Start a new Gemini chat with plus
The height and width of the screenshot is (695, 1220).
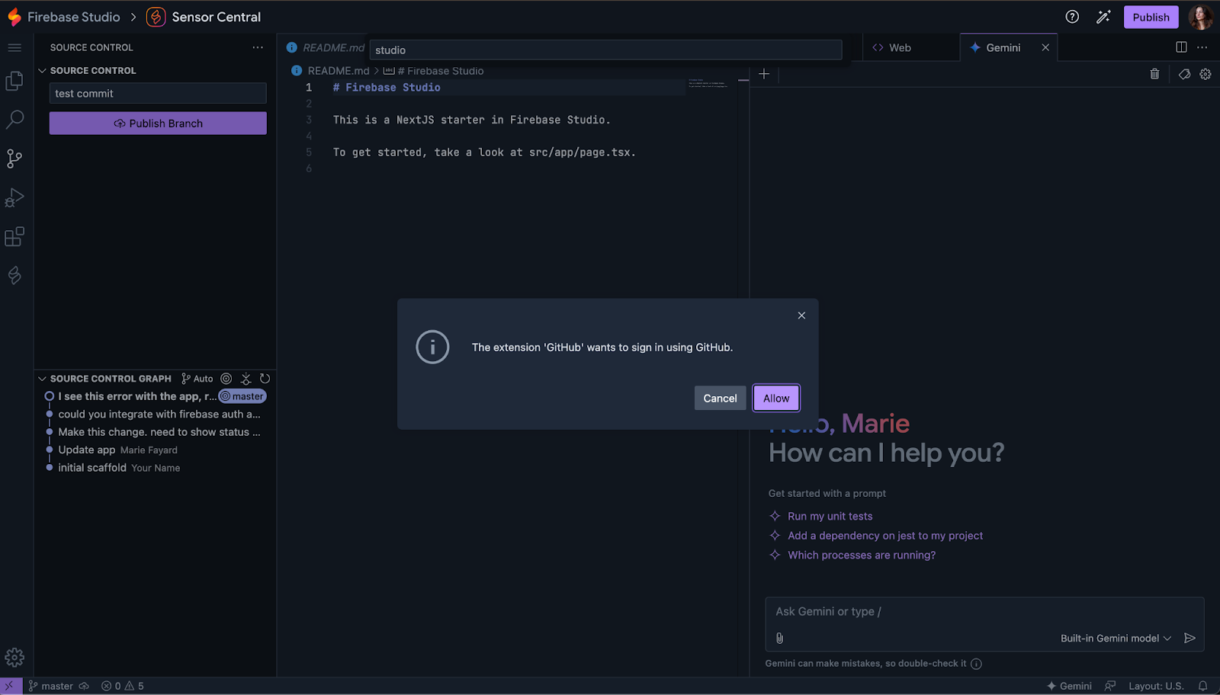point(764,74)
